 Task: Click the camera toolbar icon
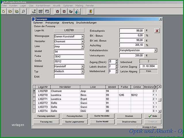tap(71, 11)
